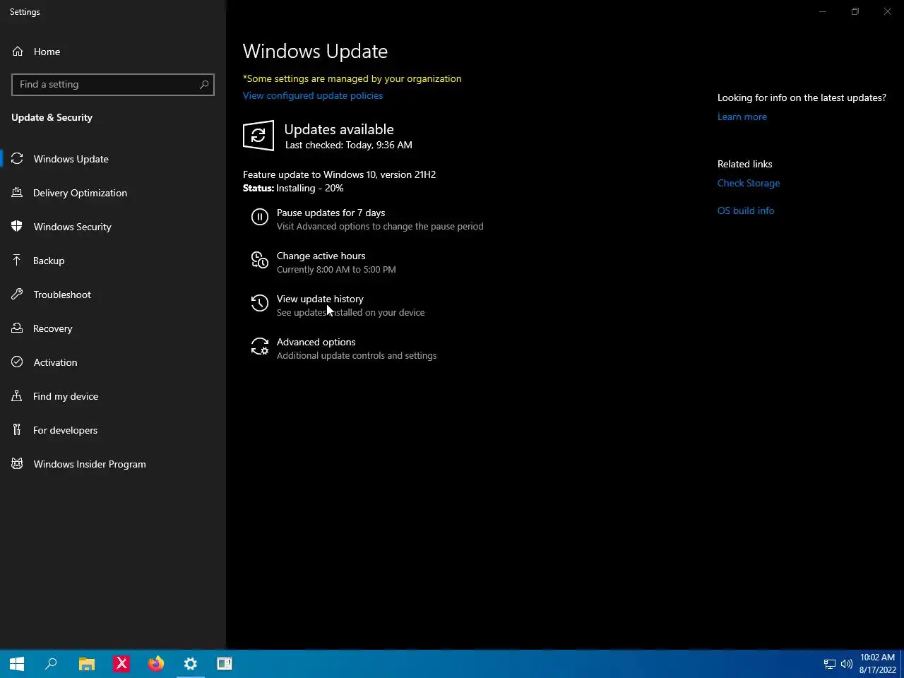904x678 pixels.
Task: Go to Windows Security
Action: click(113, 227)
